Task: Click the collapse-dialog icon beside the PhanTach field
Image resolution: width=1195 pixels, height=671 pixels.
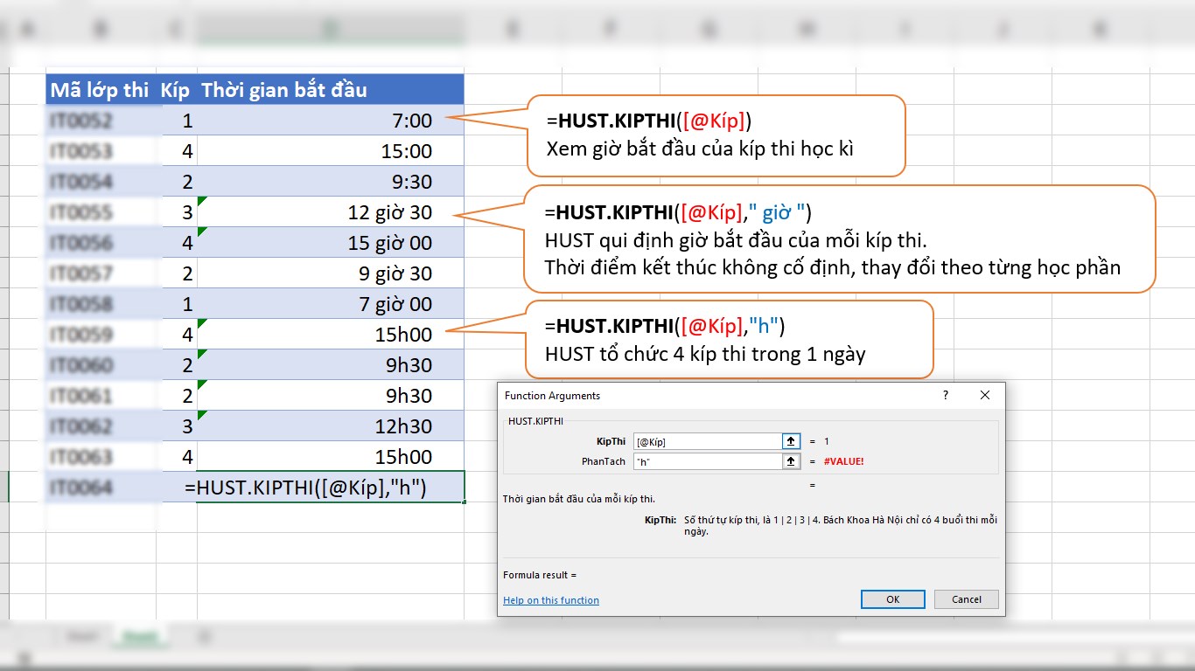Action: point(791,460)
